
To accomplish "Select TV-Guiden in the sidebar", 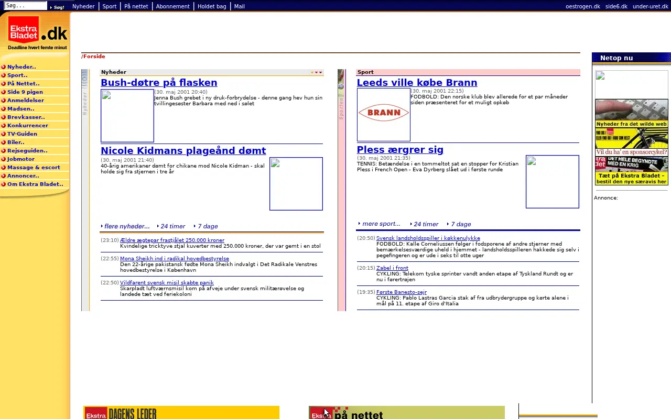I will [23, 134].
